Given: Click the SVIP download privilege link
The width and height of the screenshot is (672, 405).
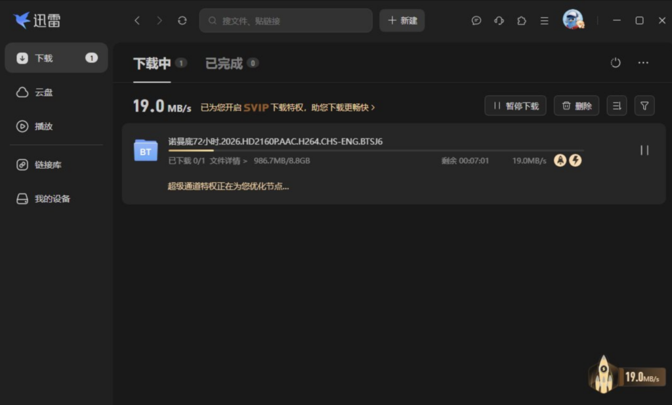Looking at the screenshot, I should (287, 107).
